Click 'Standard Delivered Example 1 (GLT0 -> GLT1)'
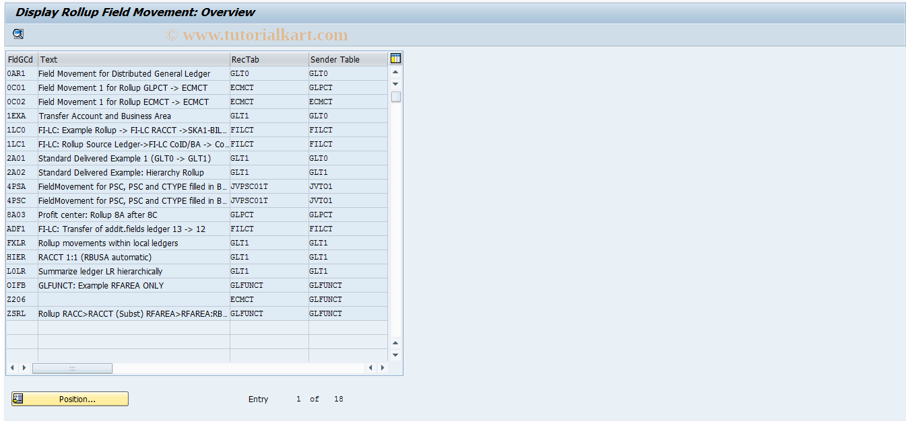The width and height of the screenshot is (906, 421). 125,158
